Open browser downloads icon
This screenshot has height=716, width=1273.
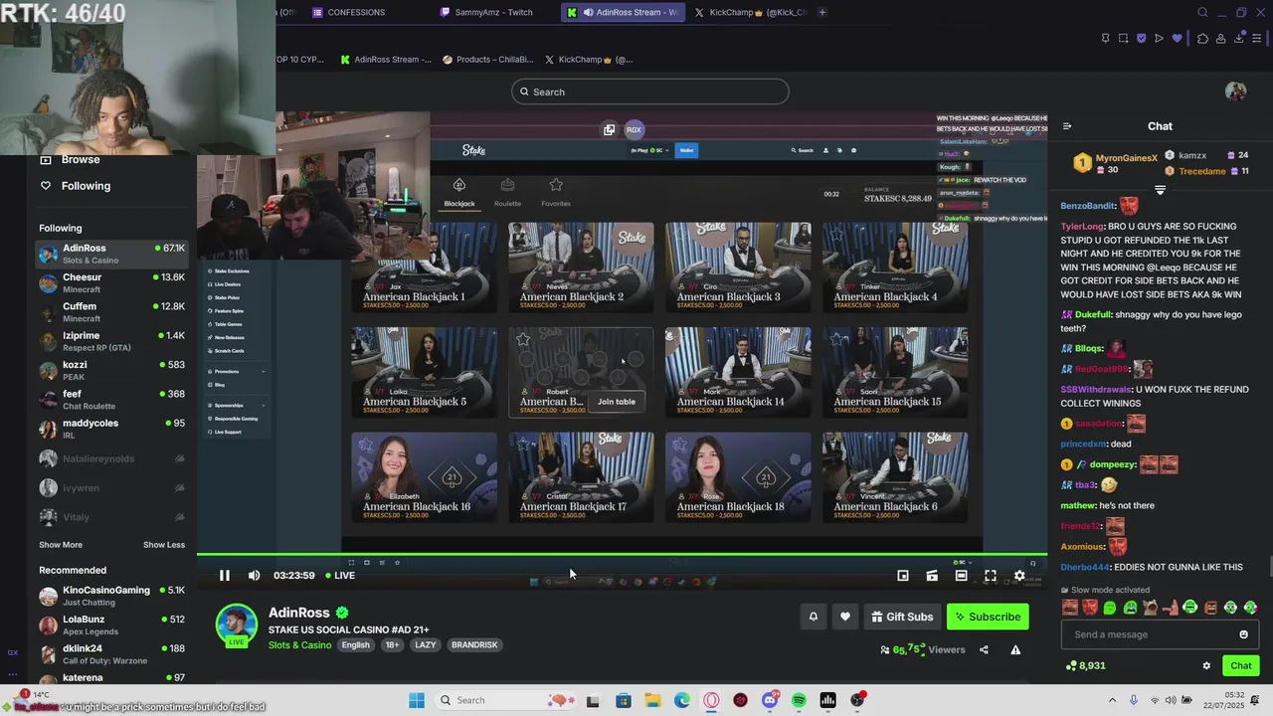click(1239, 39)
